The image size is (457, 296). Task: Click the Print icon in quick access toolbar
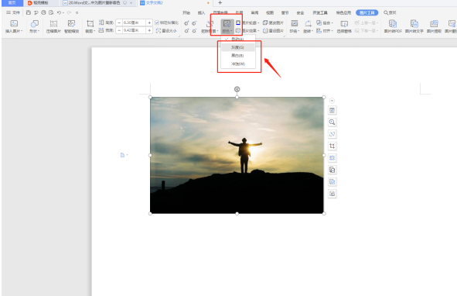pyautogui.click(x=43, y=12)
